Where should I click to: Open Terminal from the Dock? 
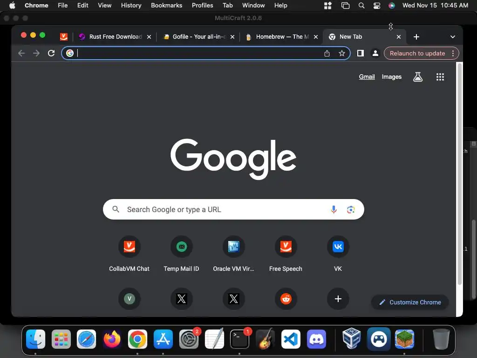(x=239, y=339)
